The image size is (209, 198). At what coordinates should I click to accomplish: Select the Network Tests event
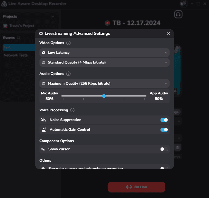point(16,55)
